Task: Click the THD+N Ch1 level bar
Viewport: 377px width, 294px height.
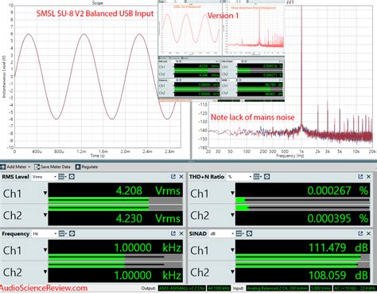Action: coord(302,201)
